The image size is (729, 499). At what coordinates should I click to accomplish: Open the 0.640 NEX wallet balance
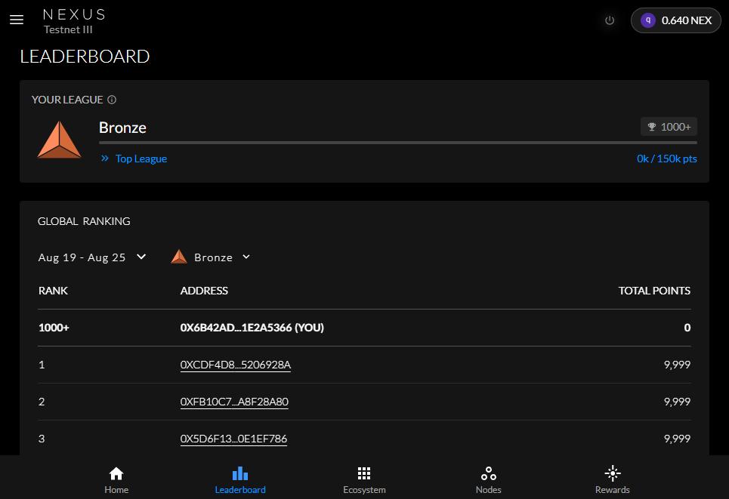[675, 20]
